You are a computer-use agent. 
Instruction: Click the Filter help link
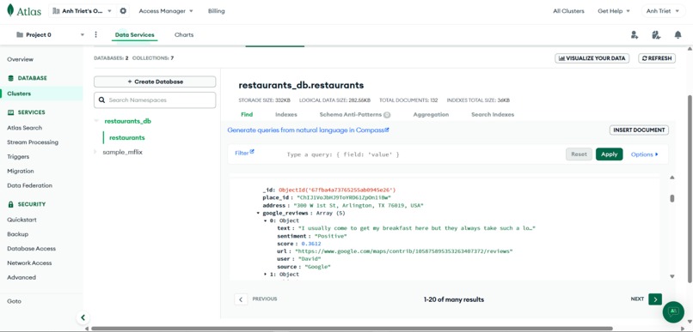tap(244, 153)
